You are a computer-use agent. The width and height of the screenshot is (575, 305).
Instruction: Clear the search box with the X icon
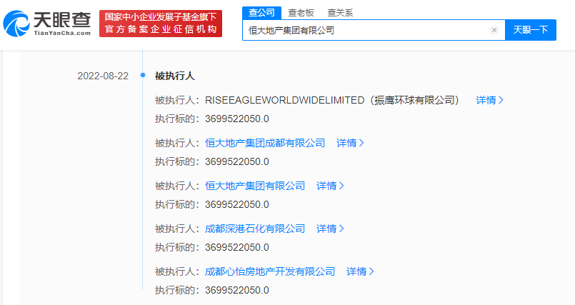pyautogui.click(x=494, y=30)
